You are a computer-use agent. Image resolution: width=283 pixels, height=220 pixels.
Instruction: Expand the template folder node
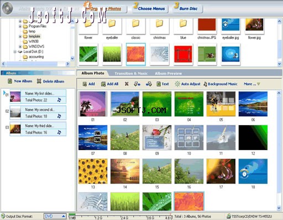point(20,37)
